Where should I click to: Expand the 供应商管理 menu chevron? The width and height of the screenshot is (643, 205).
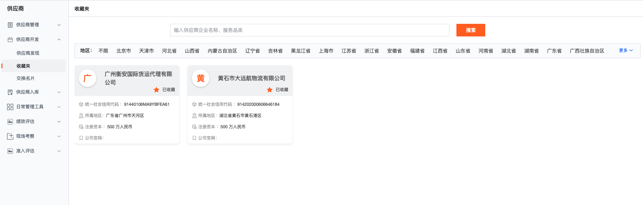pos(59,25)
